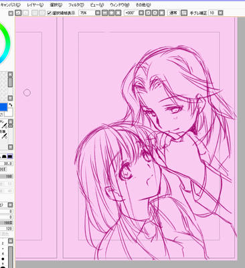245x268 pixels.
Task: Click the small square button left of Undo
Action: click(x=11, y=13)
